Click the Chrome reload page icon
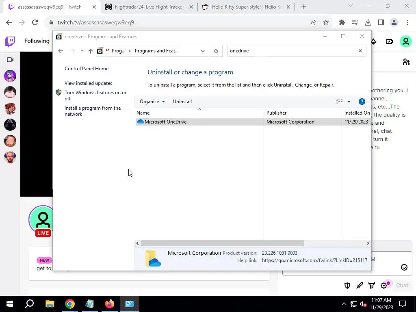416x312 pixels. (35, 23)
